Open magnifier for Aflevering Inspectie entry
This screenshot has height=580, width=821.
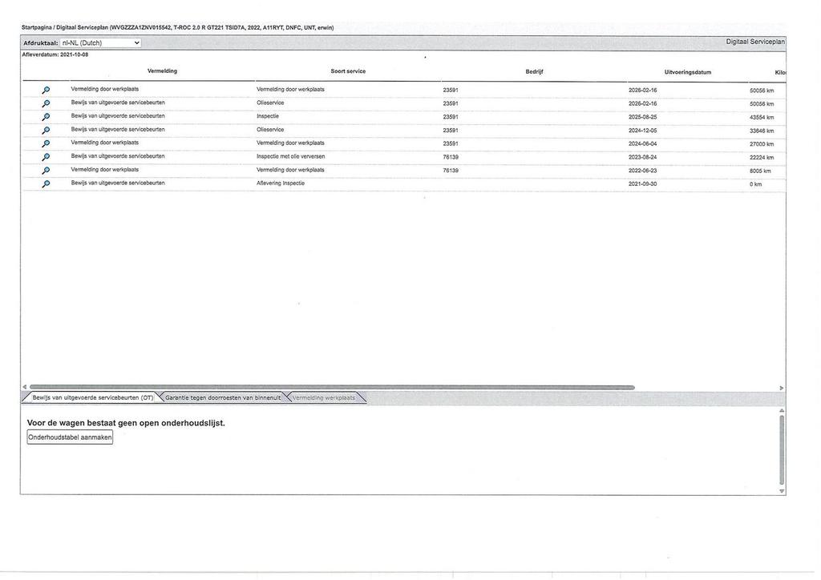click(x=46, y=183)
